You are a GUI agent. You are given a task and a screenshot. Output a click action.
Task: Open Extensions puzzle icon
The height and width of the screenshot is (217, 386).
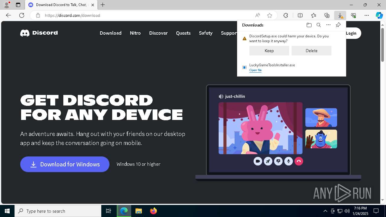click(x=286, y=15)
